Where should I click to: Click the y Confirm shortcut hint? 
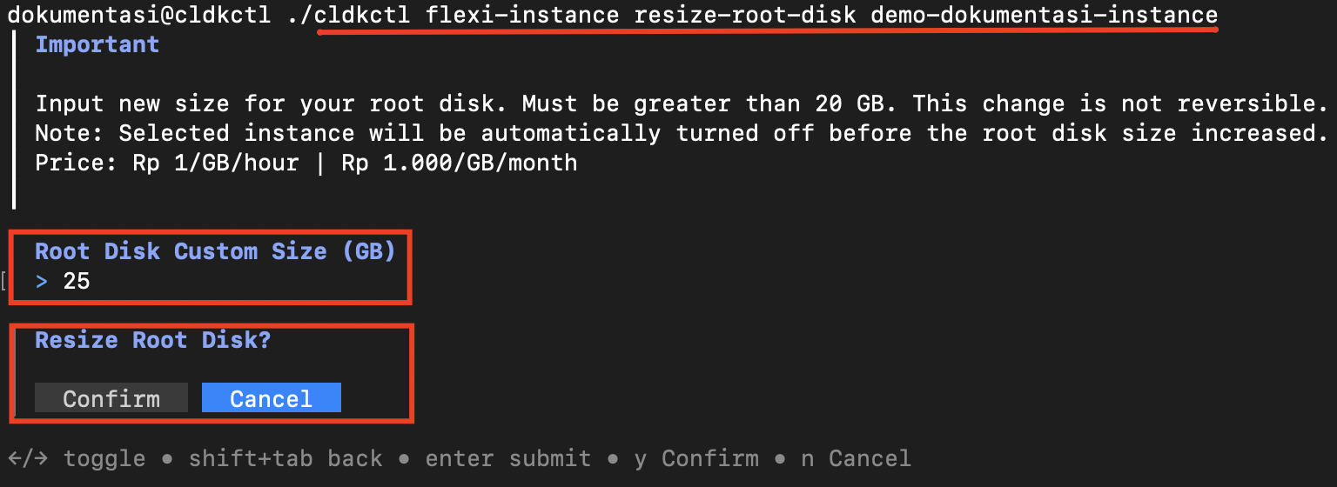point(696,458)
